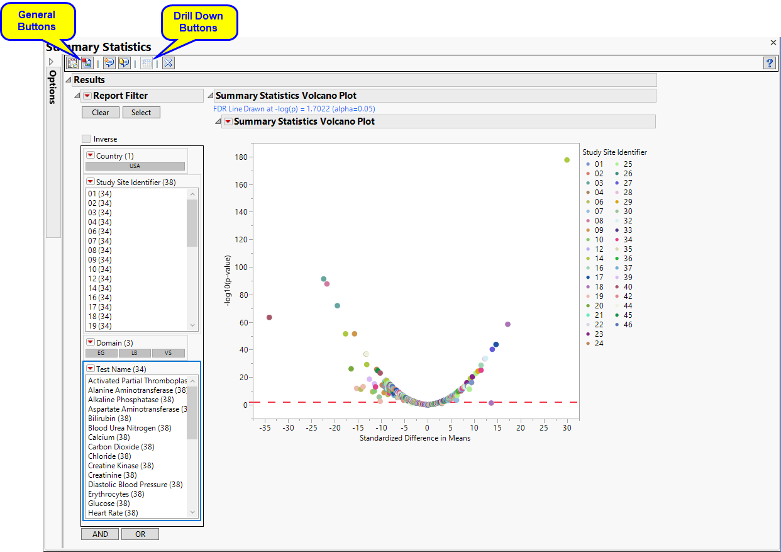Toggle the EG domain filter block
Image resolution: width=781 pixels, height=552 pixels.
[x=101, y=354]
